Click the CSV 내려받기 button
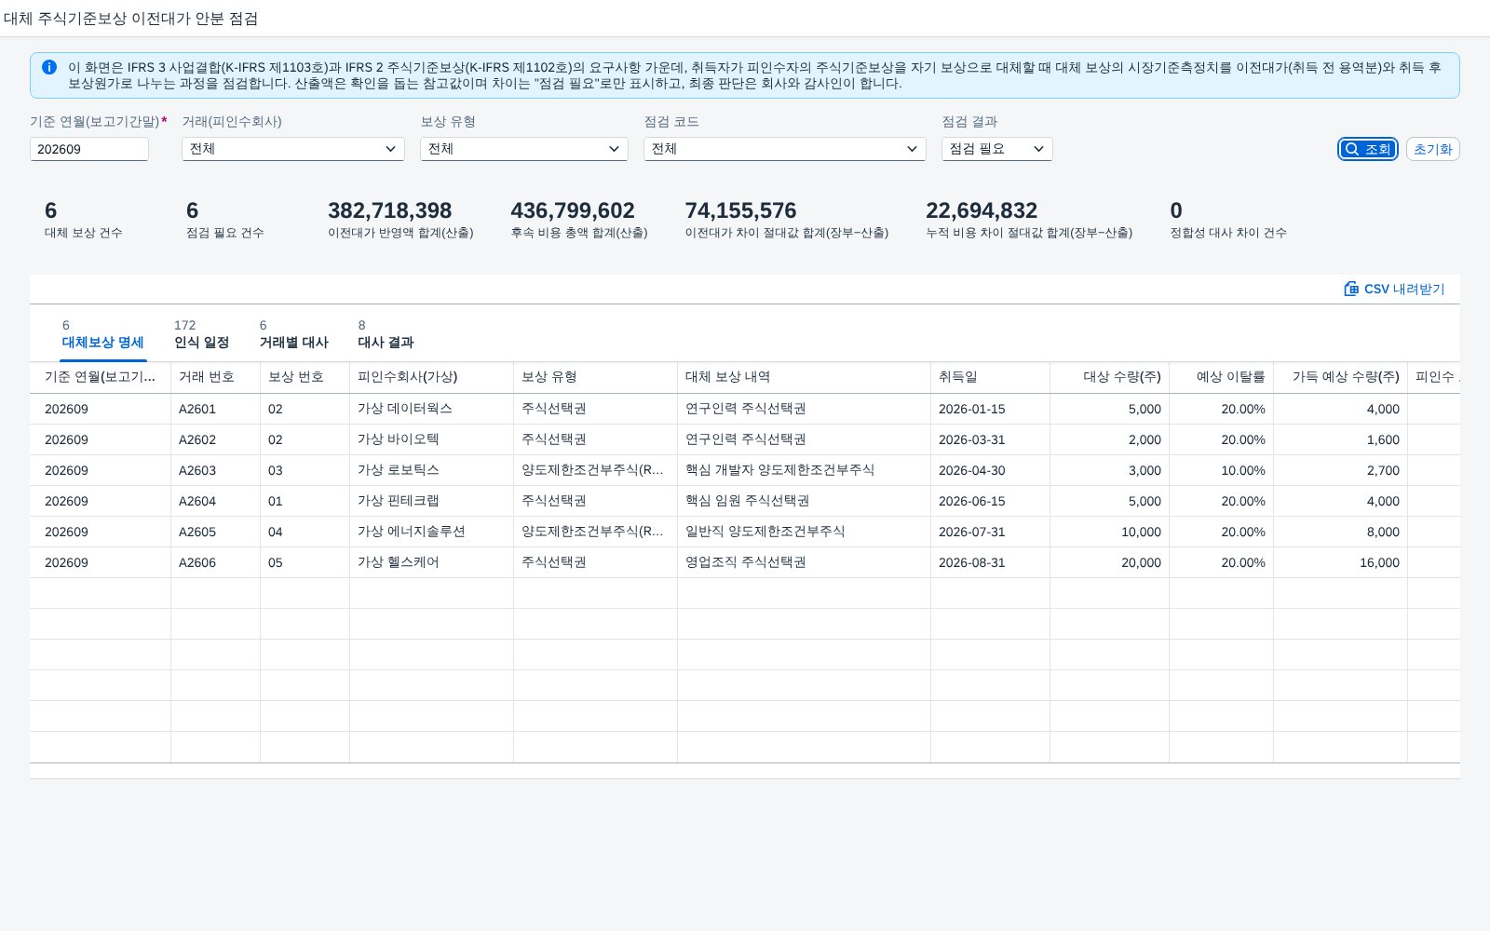Image resolution: width=1490 pixels, height=931 pixels. point(1394,289)
